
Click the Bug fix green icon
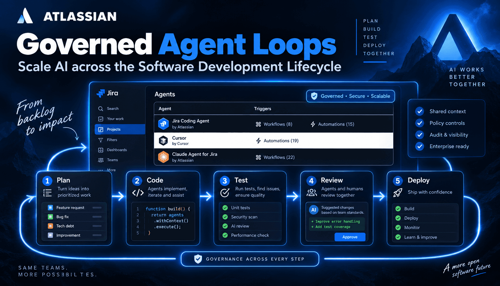[50, 217]
